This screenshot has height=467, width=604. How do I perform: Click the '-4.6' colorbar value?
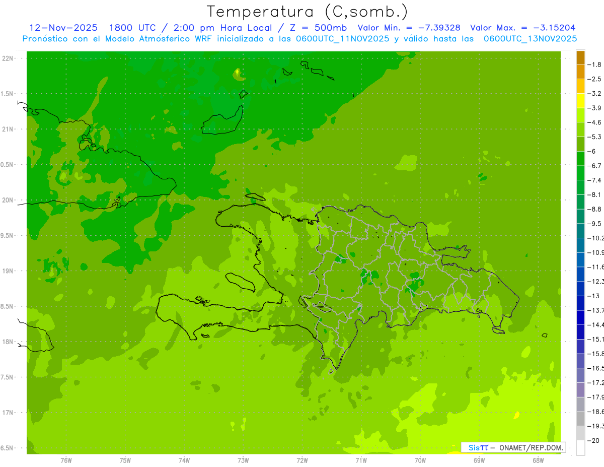(595, 122)
